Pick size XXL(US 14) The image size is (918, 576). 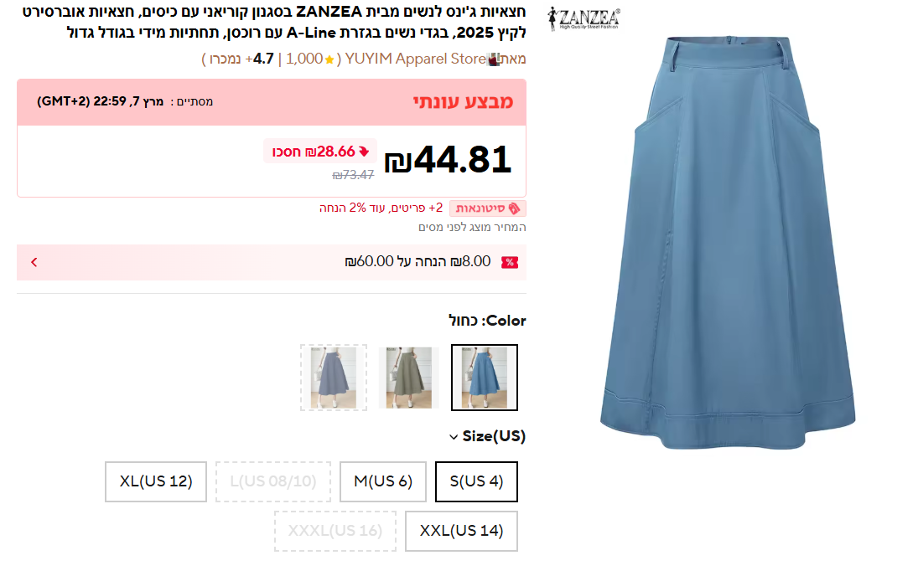pos(461,531)
